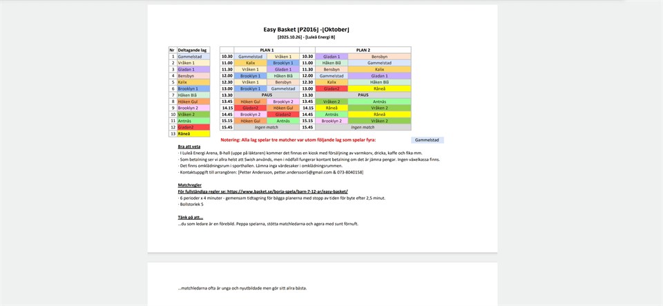The width and height of the screenshot is (663, 306).
Task: Click the second page text about matchledarna
Action: (242, 288)
